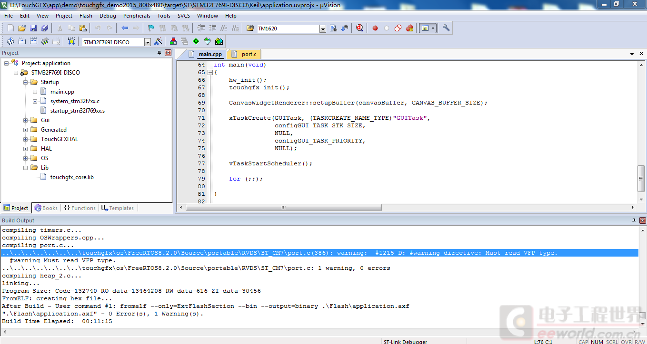Click the Select Software Packs icon
The width and height of the screenshot is (647, 344).
(x=208, y=41)
